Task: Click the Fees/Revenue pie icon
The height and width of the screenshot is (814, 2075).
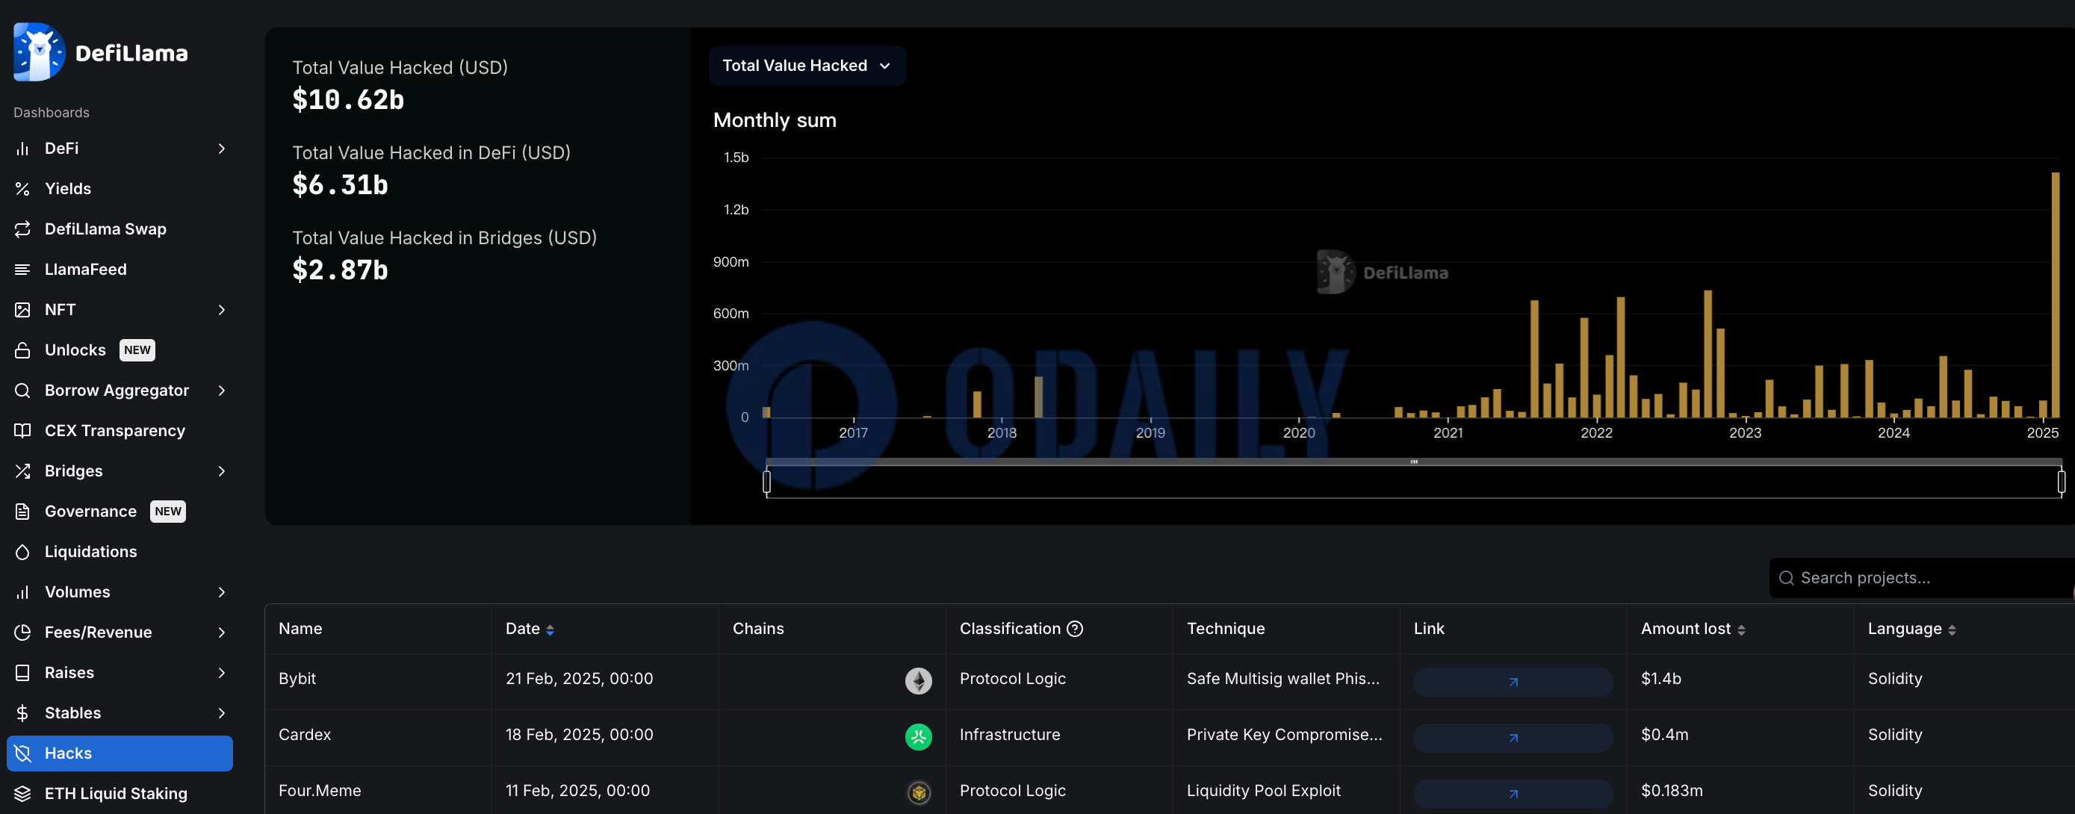Action: tap(22, 632)
